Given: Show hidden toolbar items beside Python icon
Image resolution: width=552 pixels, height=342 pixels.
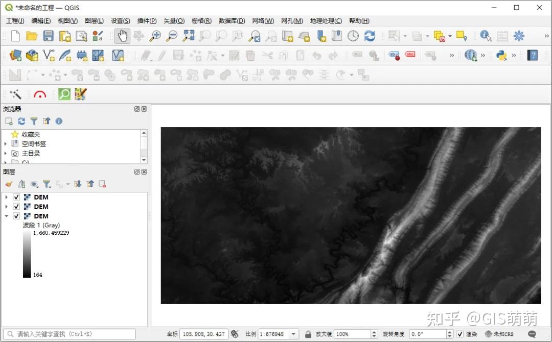Looking at the screenshot, I should point(514,55).
